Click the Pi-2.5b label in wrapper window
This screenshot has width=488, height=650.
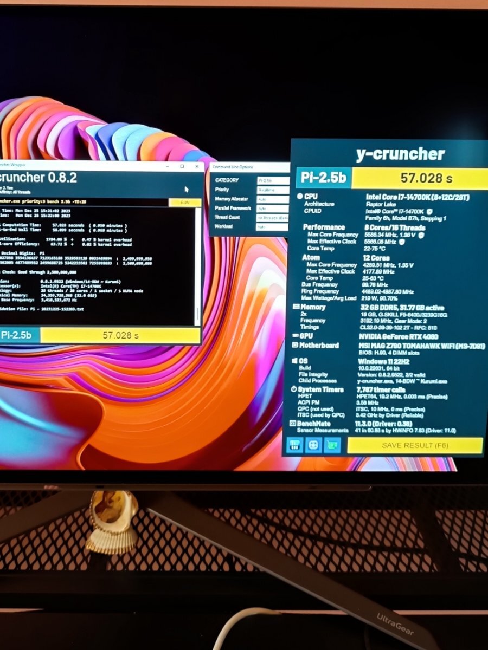pos(16,335)
